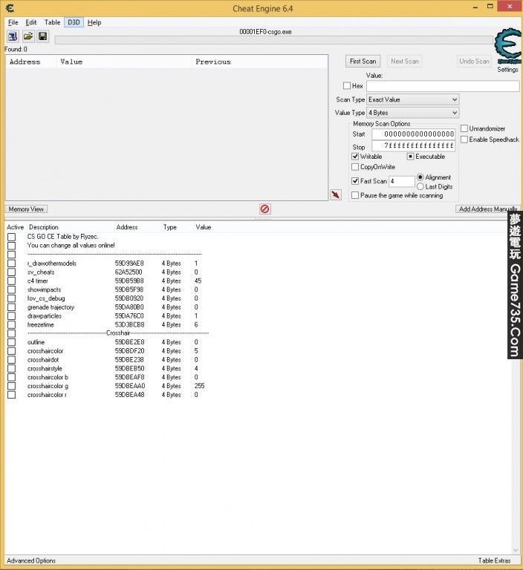
Task: Select the Alignment radio button
Action: pos(420,177)
